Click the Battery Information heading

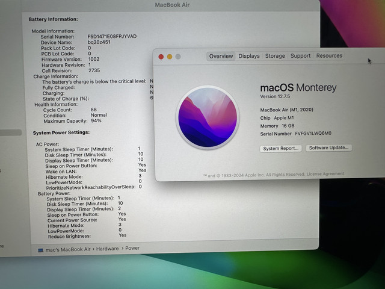(x=54, y=19)
